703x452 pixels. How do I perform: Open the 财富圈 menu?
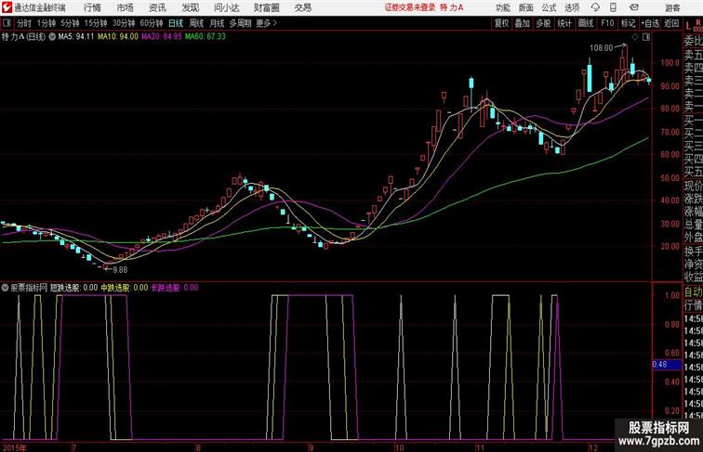(266, 7)
